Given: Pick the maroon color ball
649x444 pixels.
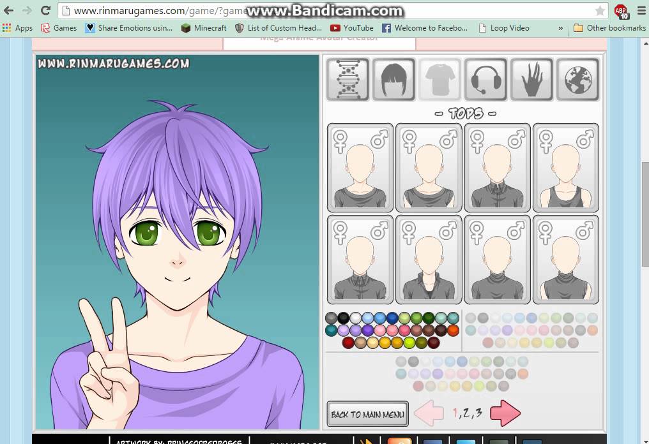Looking at the screenshot, I should (433, 343).
